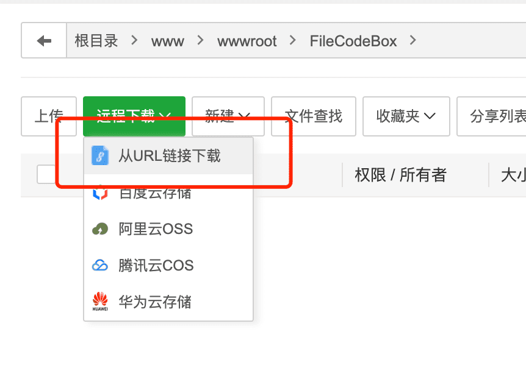Open the 远程下载 dropdown button
This screenshot has height=379, width=526.
[x=134, y=116]
